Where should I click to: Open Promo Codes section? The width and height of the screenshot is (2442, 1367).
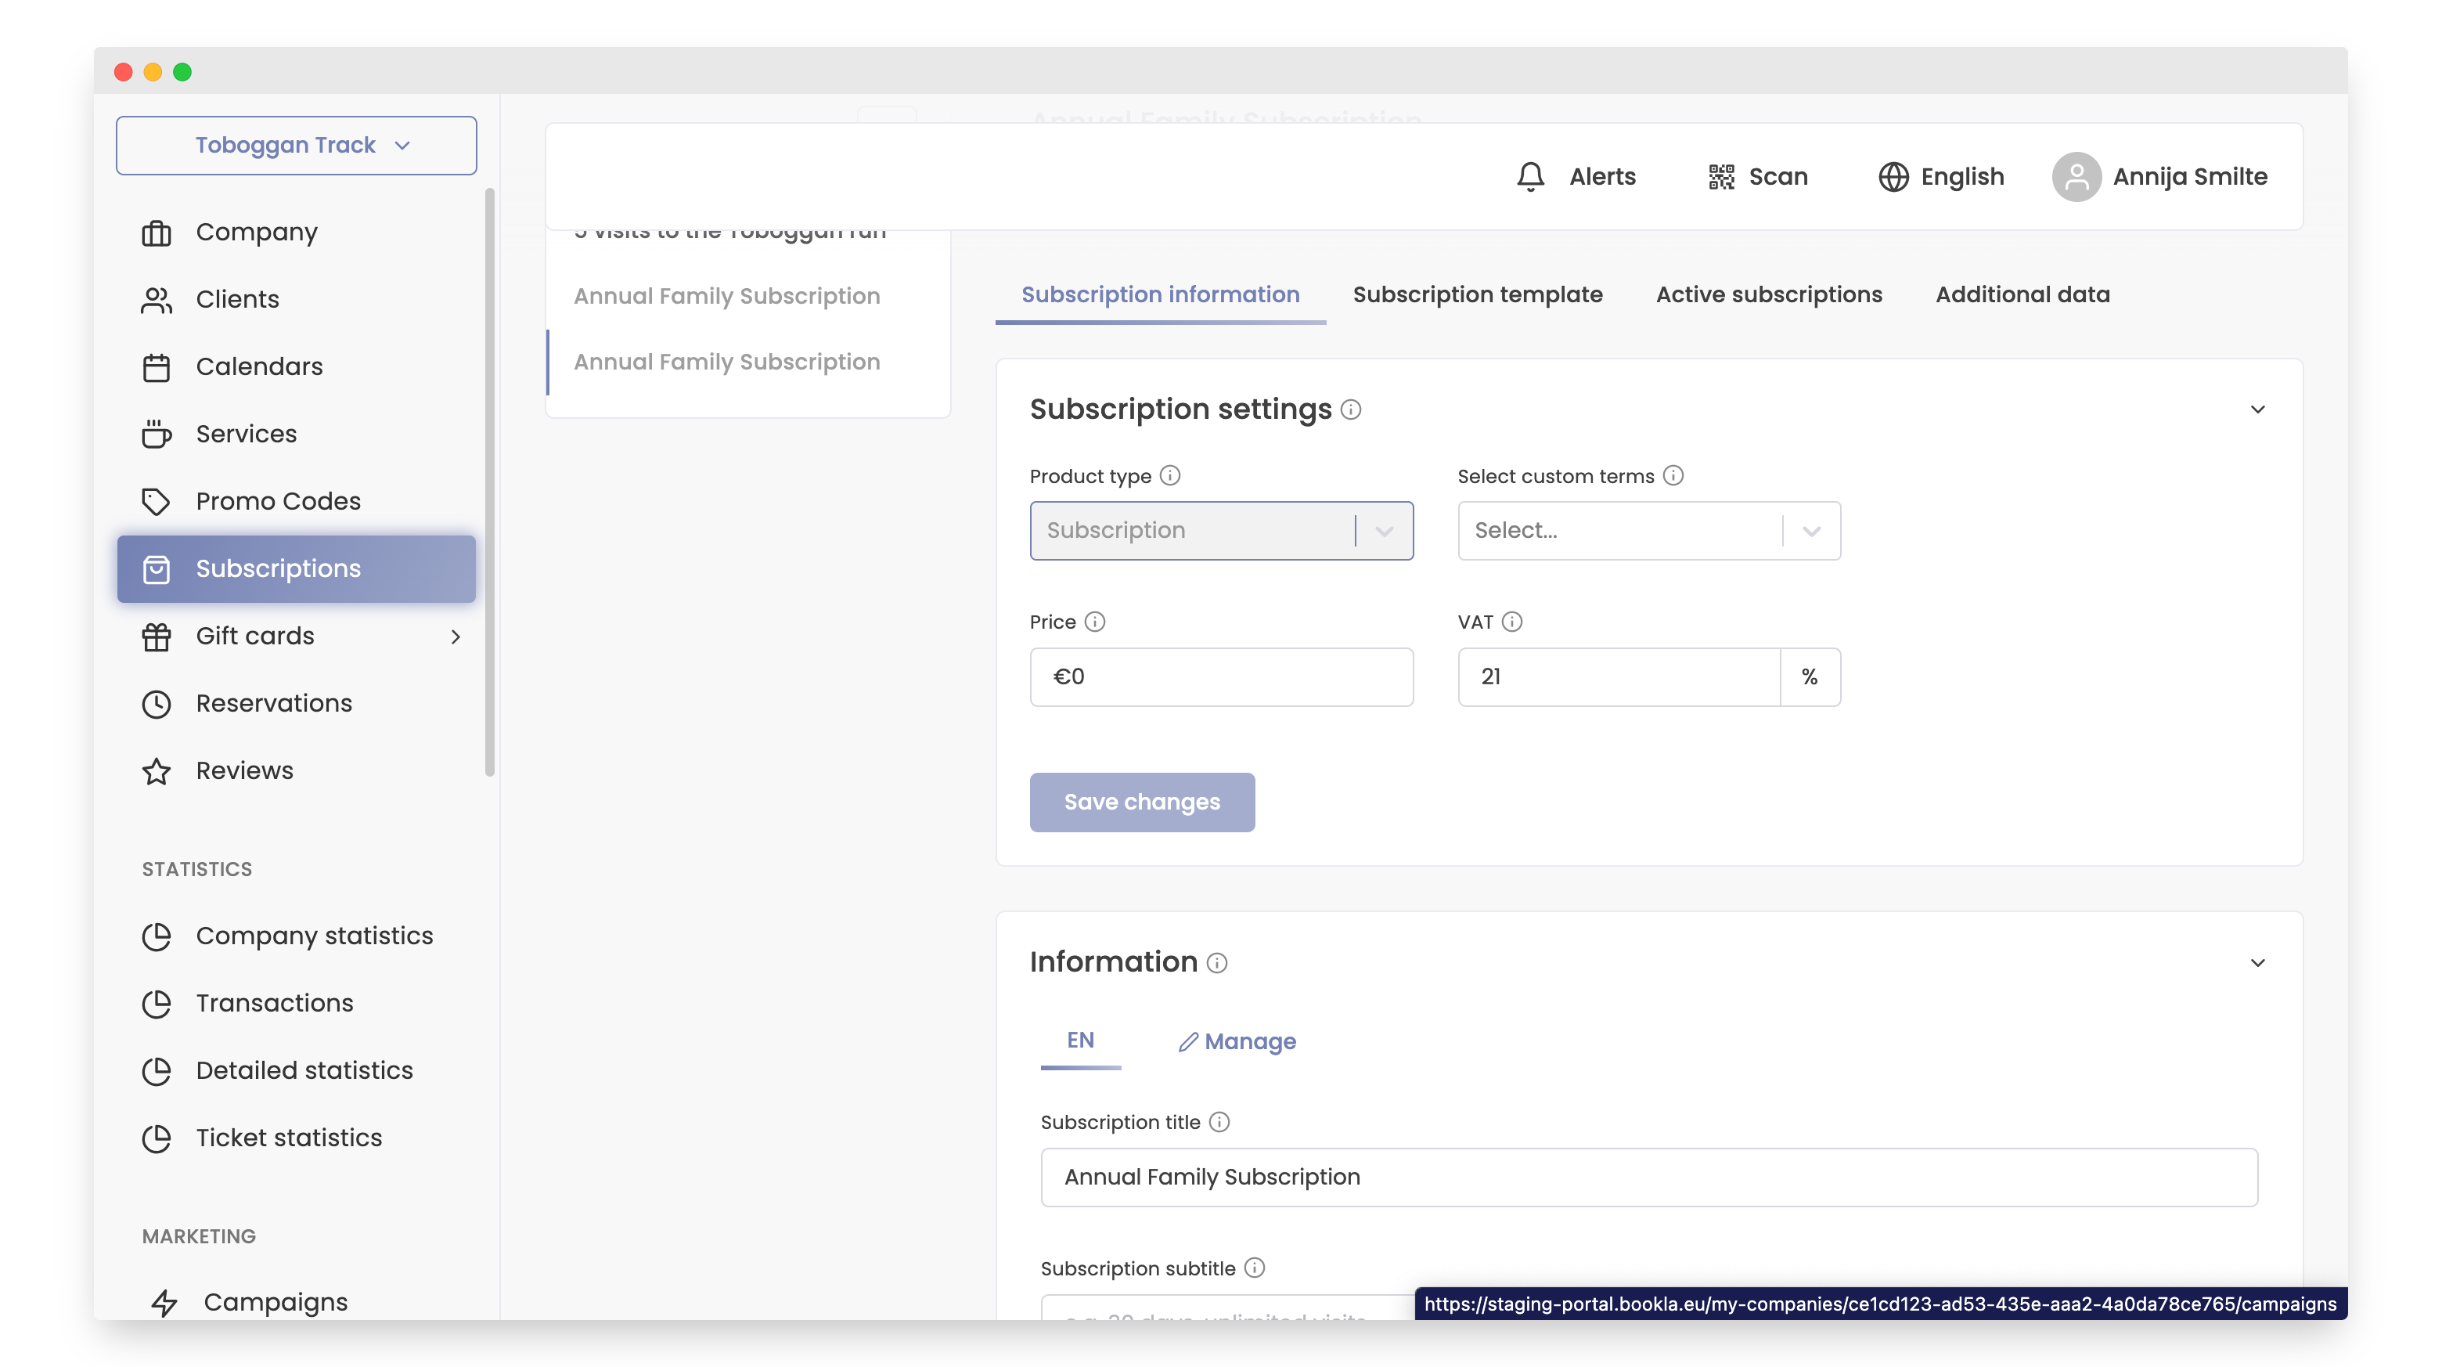[277, 500]
